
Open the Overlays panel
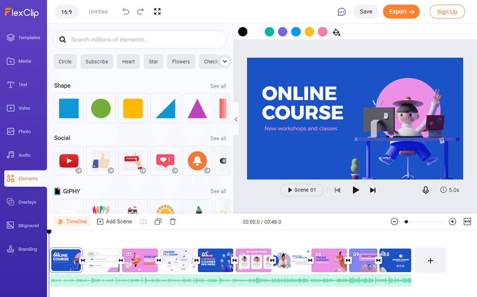coord(23,202)
